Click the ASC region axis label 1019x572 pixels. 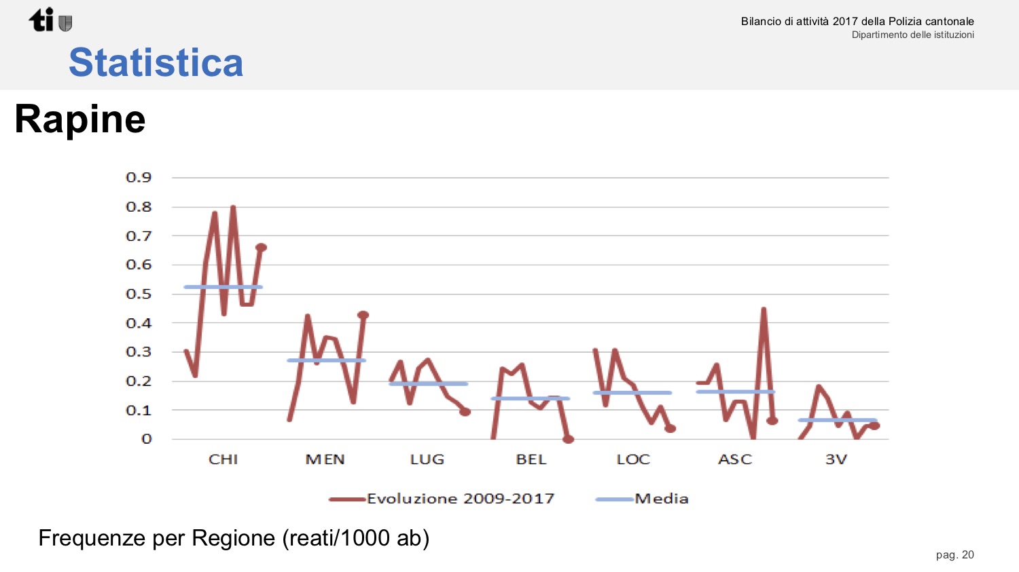(735, 459)
